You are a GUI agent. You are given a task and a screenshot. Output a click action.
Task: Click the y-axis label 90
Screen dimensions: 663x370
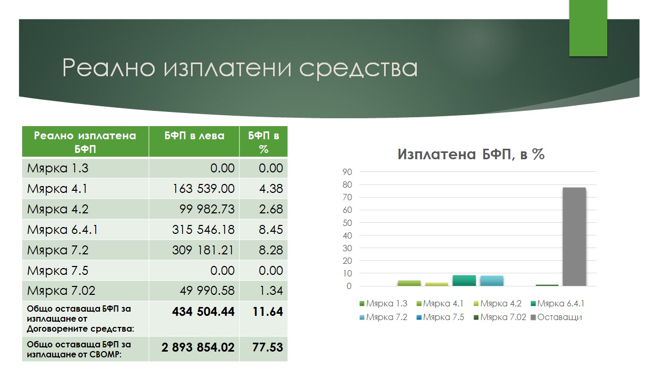(x=347, y=172)
